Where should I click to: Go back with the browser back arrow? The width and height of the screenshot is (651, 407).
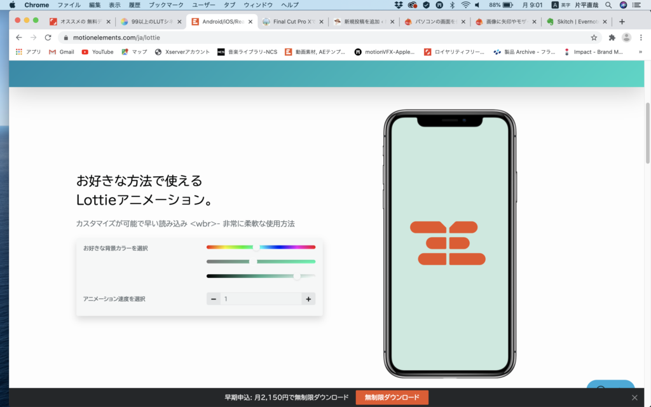(x=18, y=38)
